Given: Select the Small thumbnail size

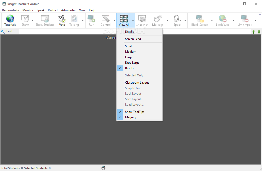Looking at the screenshot, I should (140, 46).
